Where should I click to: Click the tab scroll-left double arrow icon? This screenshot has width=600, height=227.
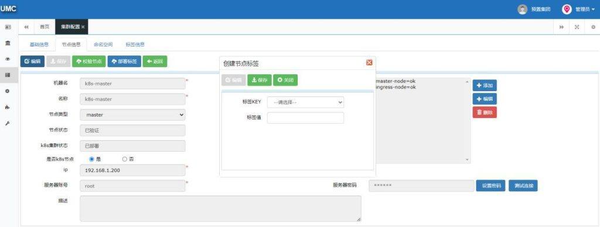tap(26, 27)
